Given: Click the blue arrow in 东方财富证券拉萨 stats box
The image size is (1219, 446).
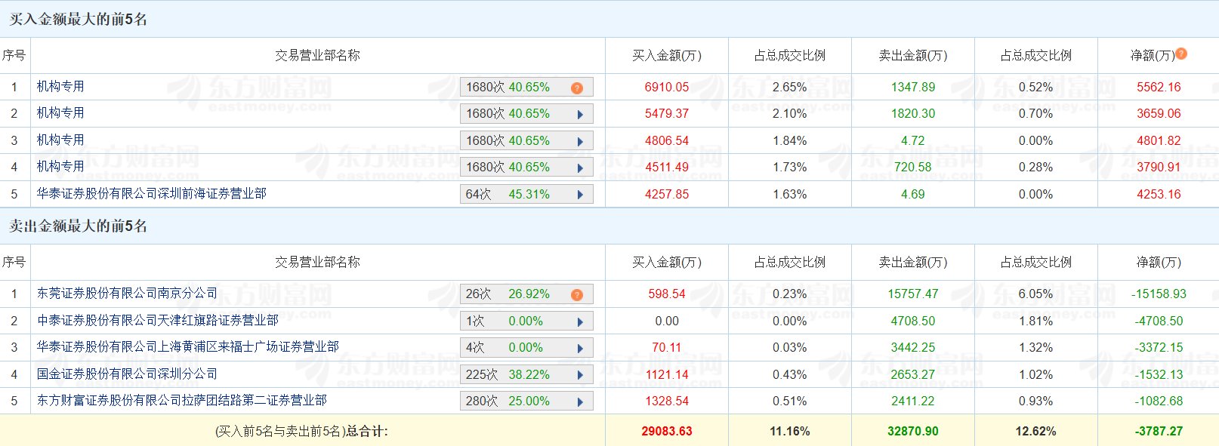Looking at the screenshot, I should 580,401.
